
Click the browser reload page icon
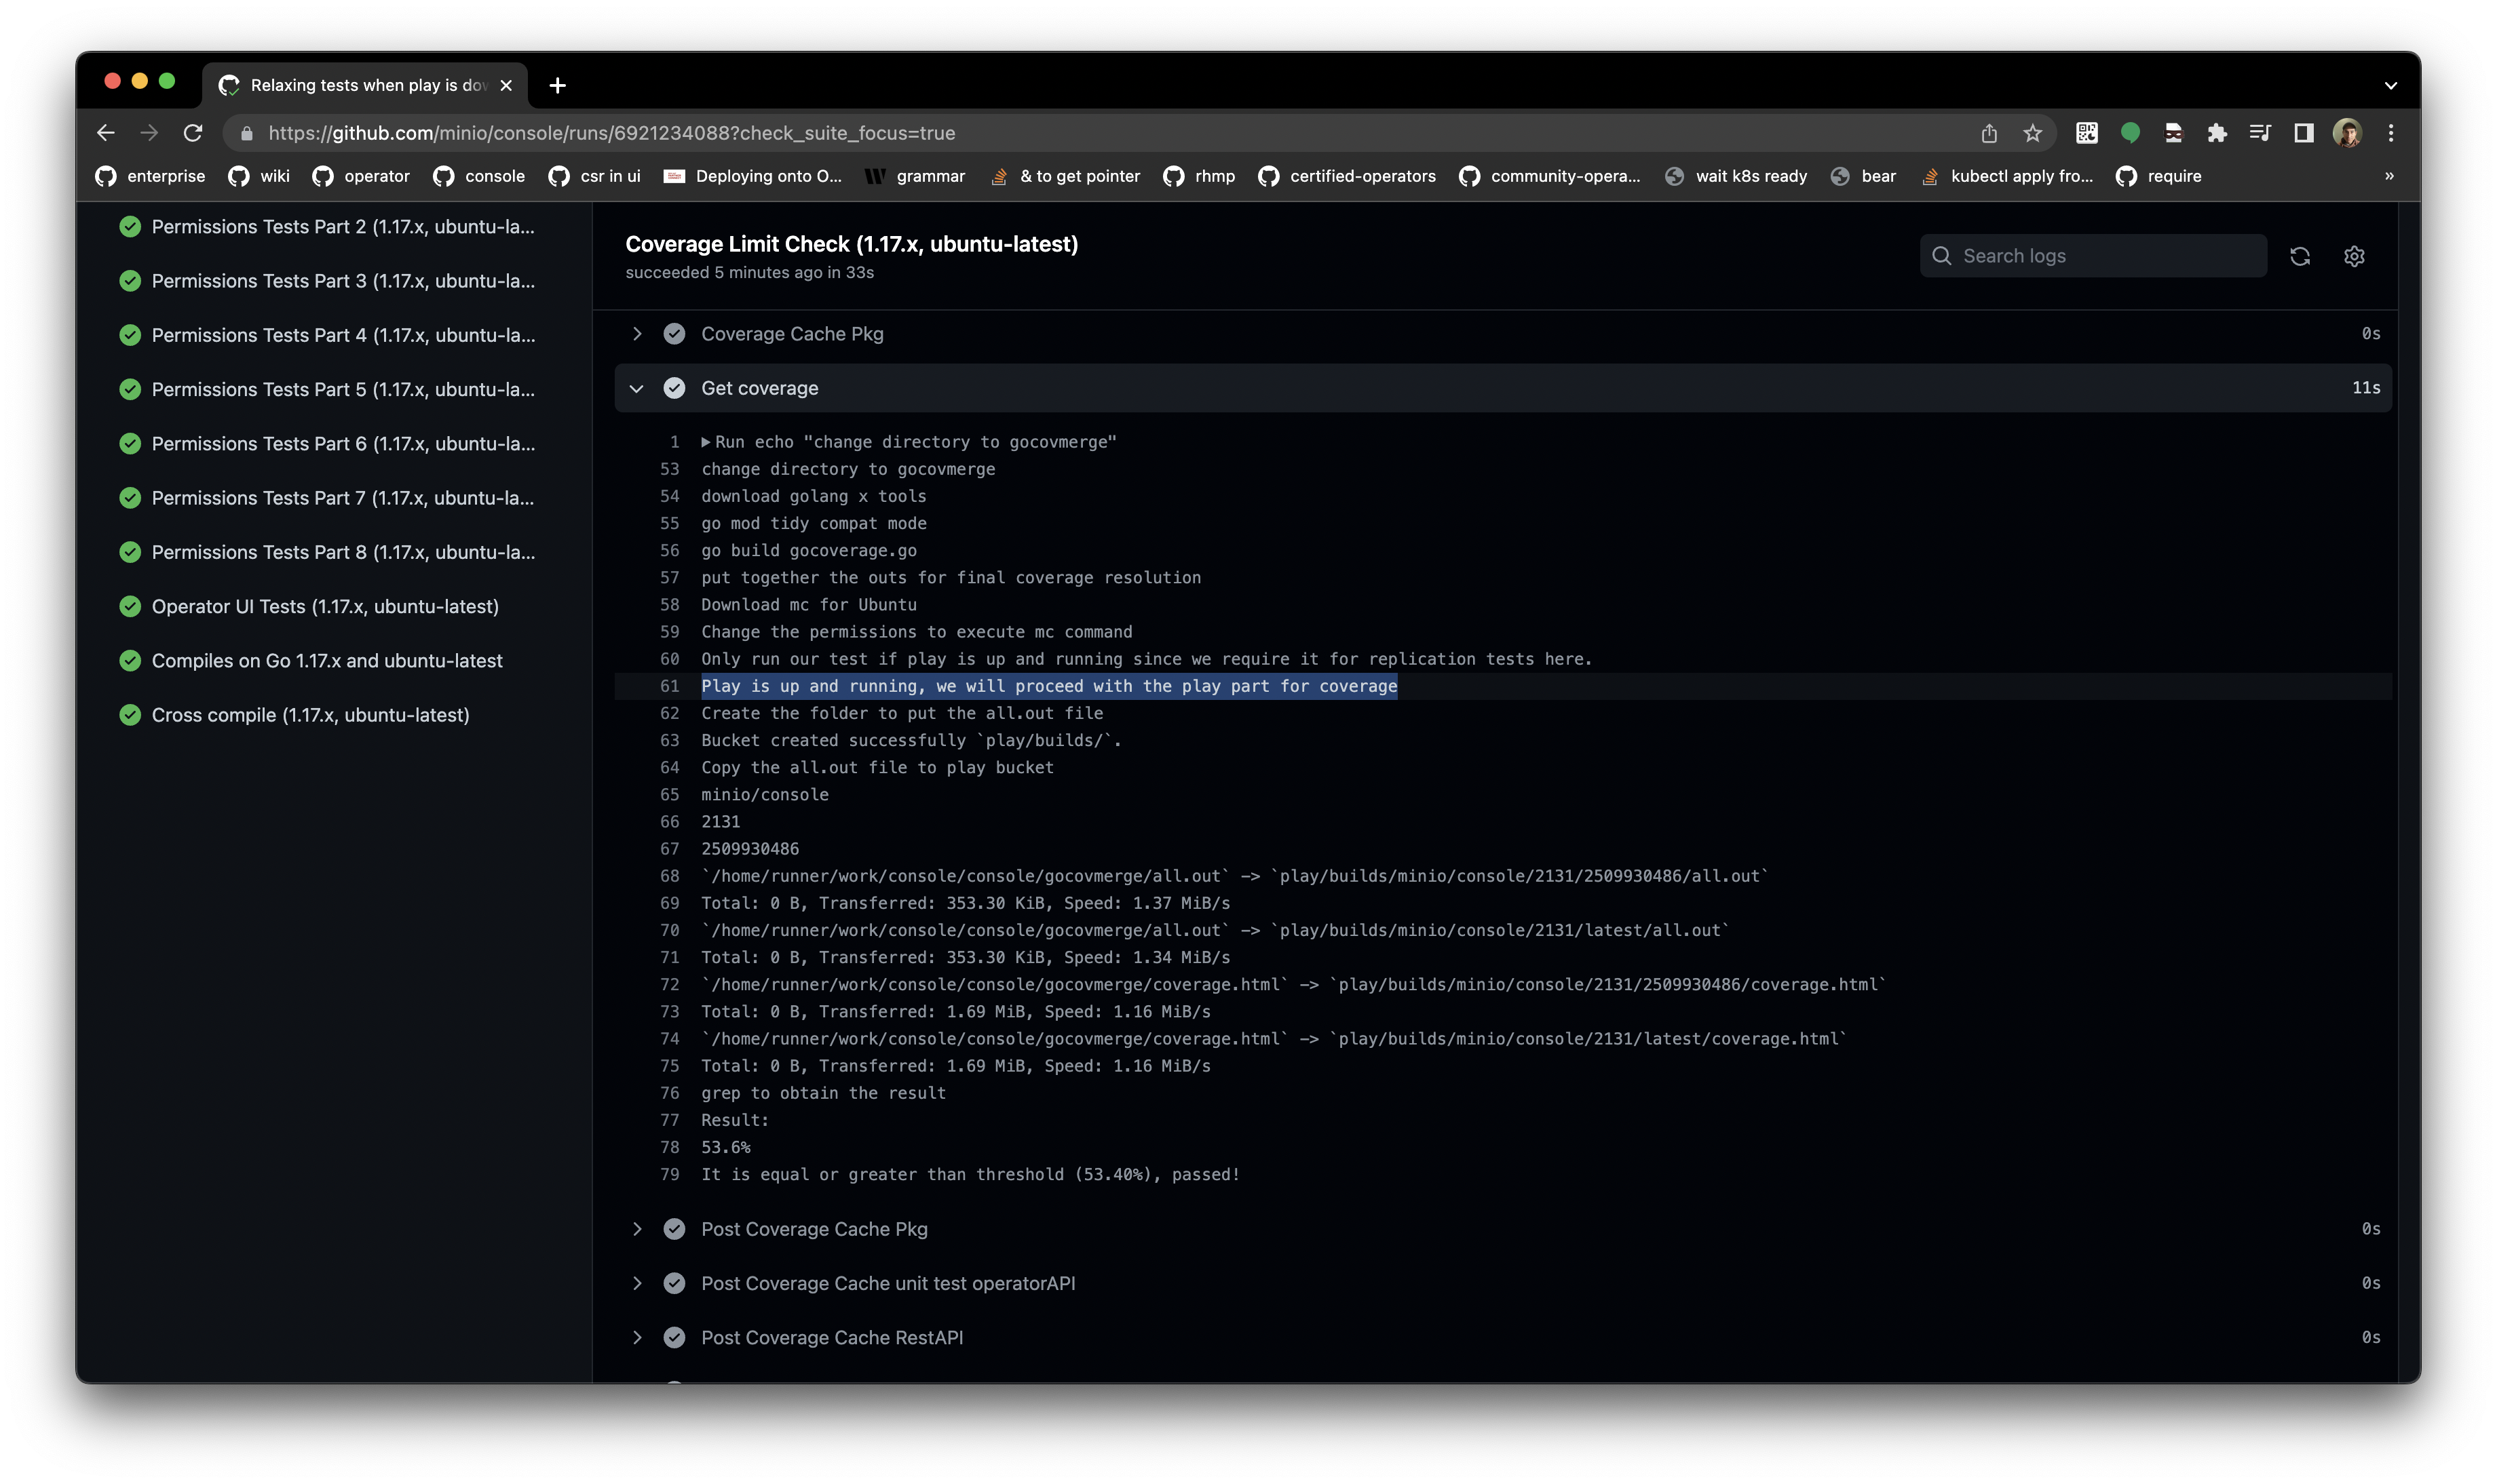pos(193,133)
